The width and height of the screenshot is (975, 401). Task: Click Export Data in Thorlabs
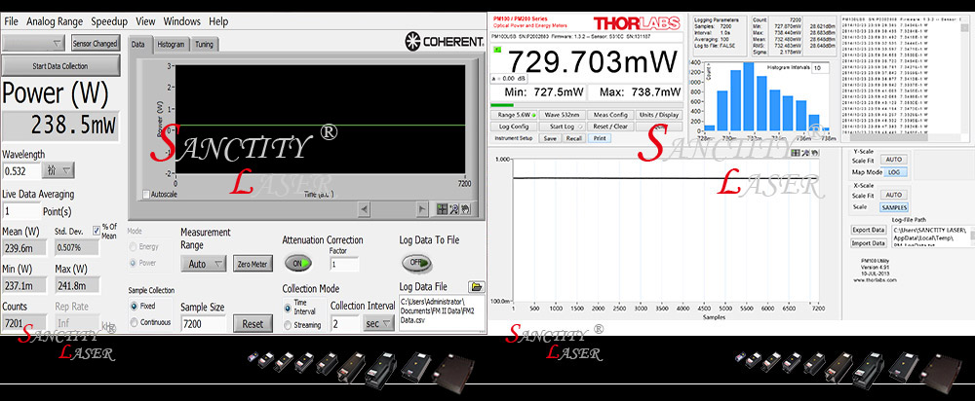(868, 230)
